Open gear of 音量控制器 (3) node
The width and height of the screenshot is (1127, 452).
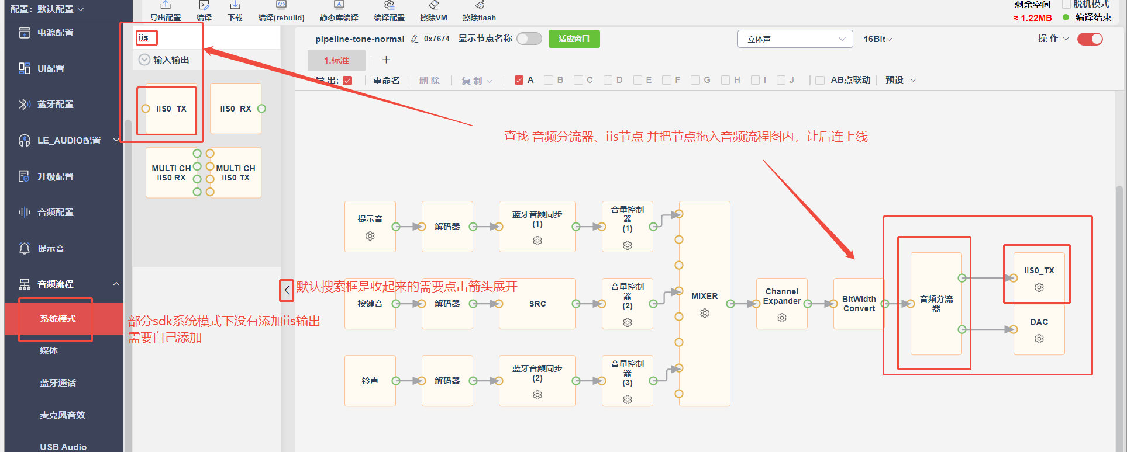tap(628, 399)
